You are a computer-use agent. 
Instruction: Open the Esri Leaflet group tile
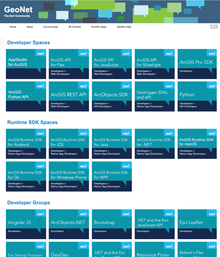point(197,224)
